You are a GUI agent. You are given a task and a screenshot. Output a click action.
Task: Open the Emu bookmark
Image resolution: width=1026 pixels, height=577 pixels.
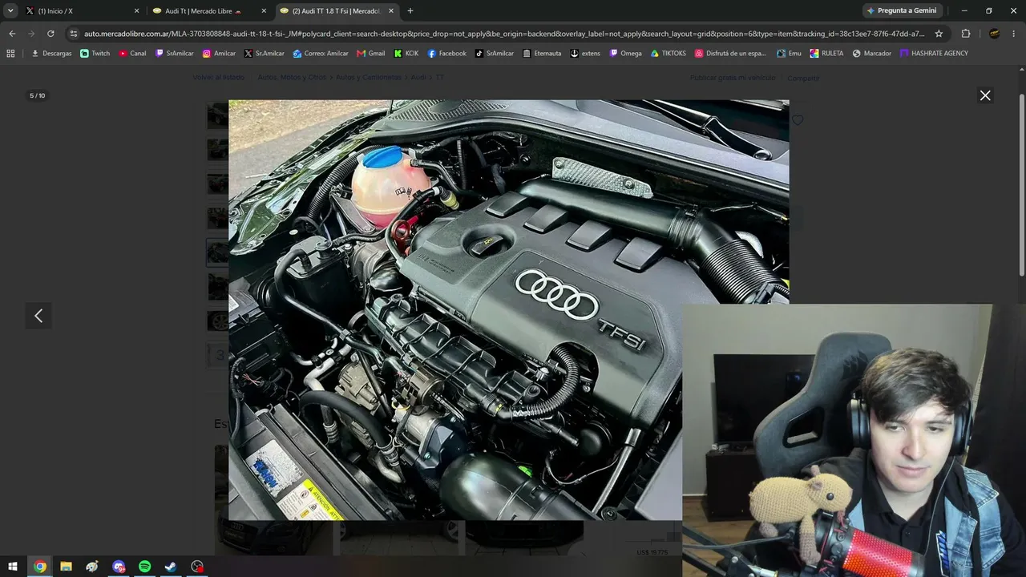789,54
